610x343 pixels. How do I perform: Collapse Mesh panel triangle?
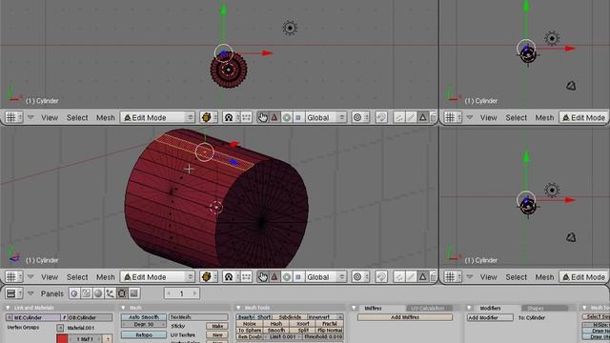pyautogui.click(x=124, y=308)
